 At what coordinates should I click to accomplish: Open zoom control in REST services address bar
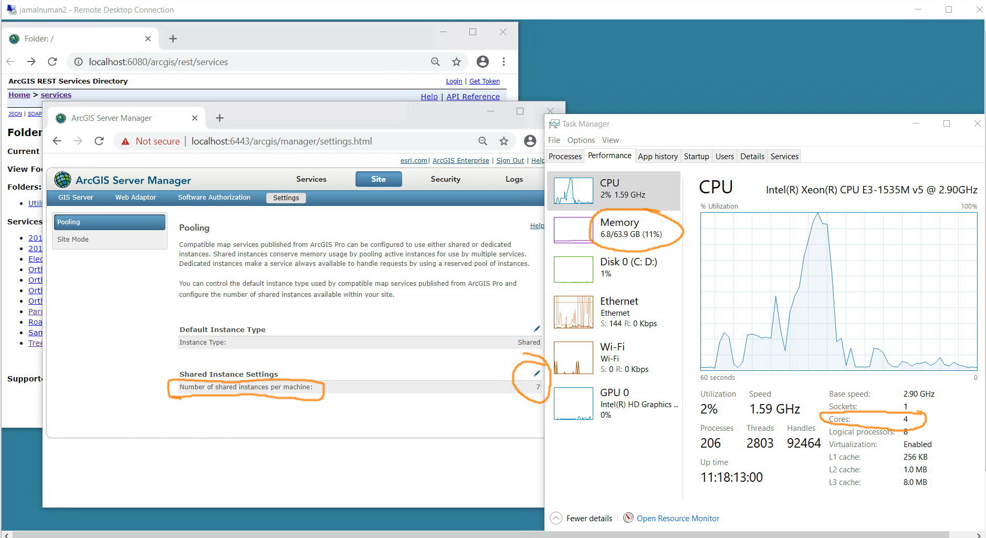coord(435,61)
